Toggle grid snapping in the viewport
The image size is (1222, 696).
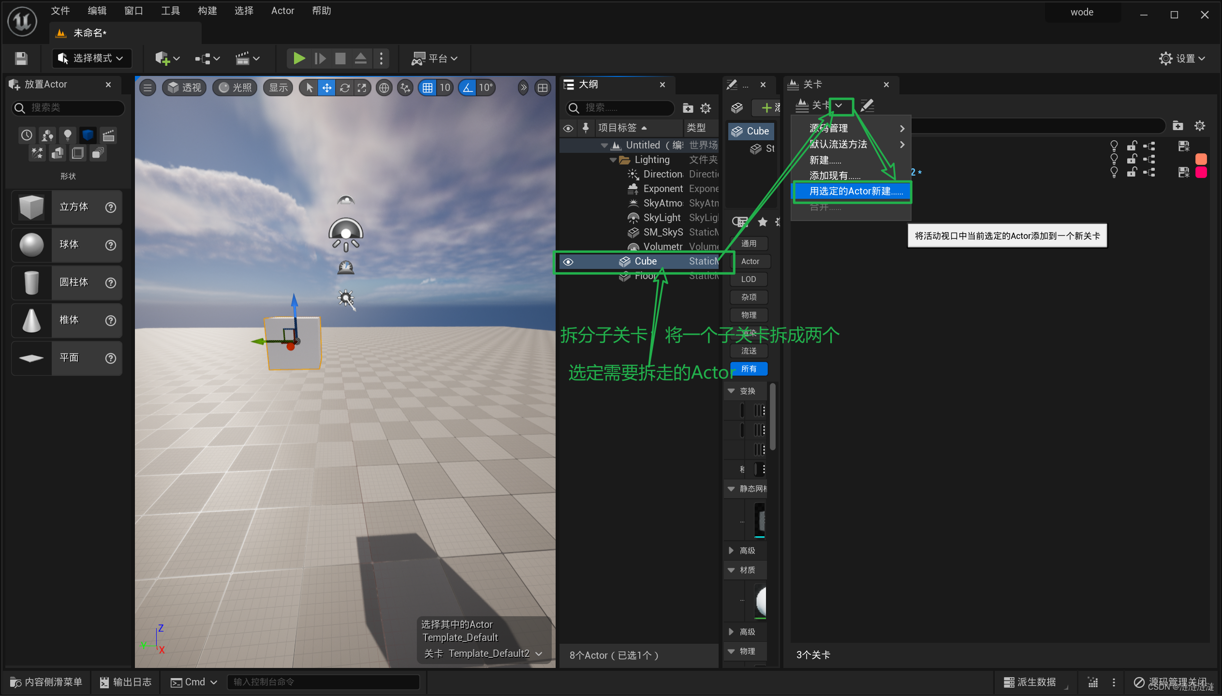pyautogui.click(x=427, y=88)
